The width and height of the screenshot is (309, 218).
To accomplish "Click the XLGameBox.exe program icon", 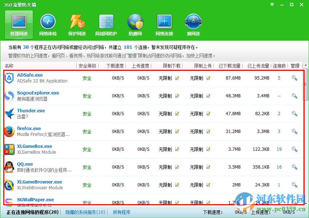I will click(x=9, y=149).
